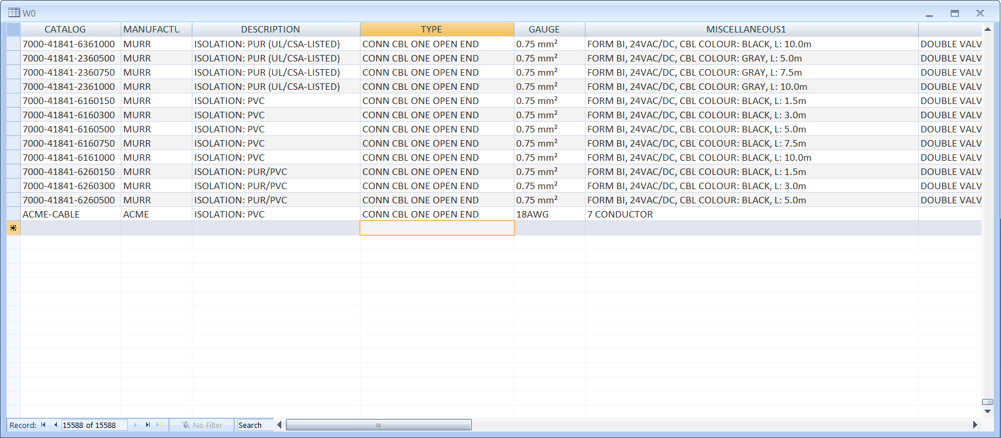
Task: Click catalog cell 7000-41841-2361000
Action: [x=70, y=86]
